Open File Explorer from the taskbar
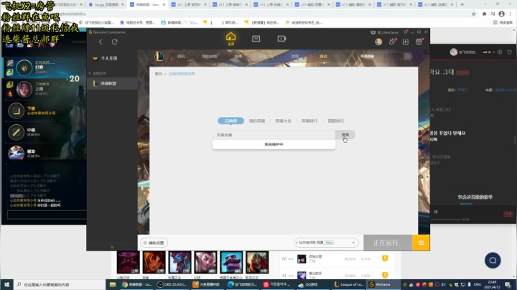This screenshot has width=517, height=290. coord(113,284)
